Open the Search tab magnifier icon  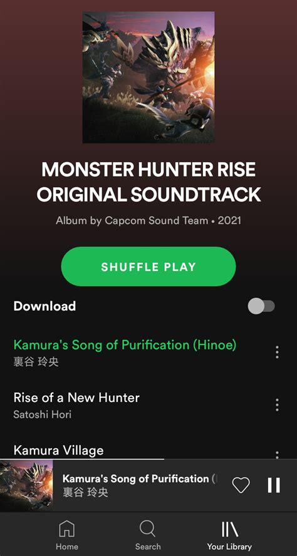pos(148,528)
